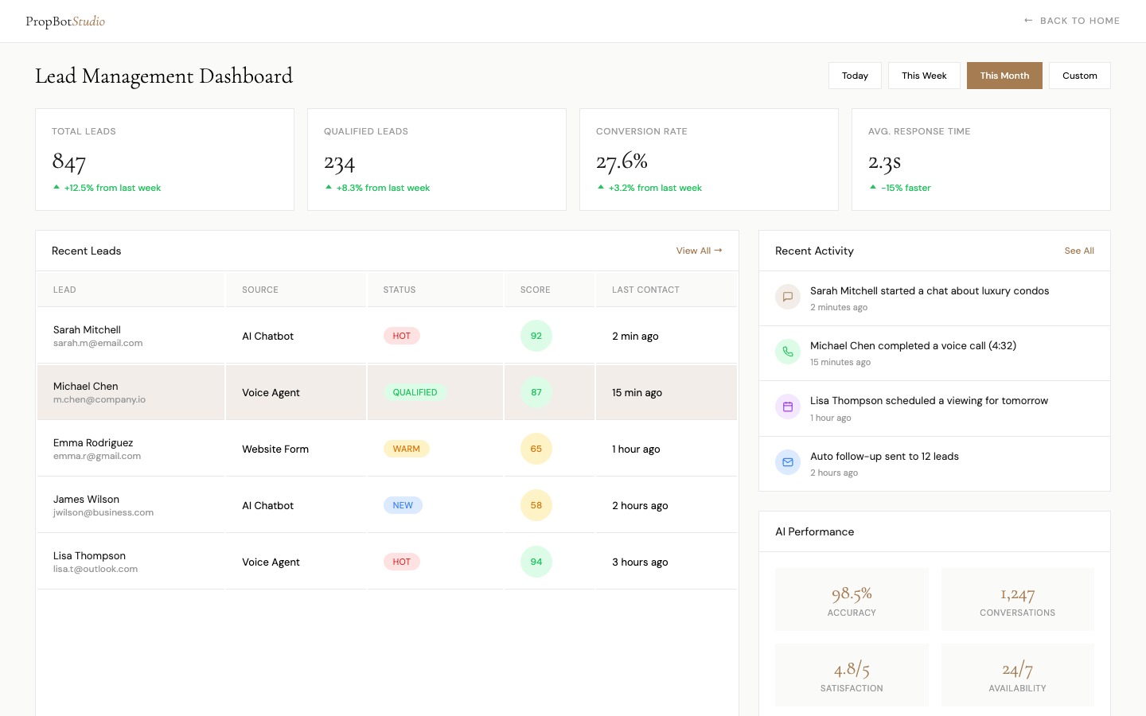Viewport: 1146px width, 716px height.
Task: Click the 98.5% Accuracy tile
Action: click(852, 600)
